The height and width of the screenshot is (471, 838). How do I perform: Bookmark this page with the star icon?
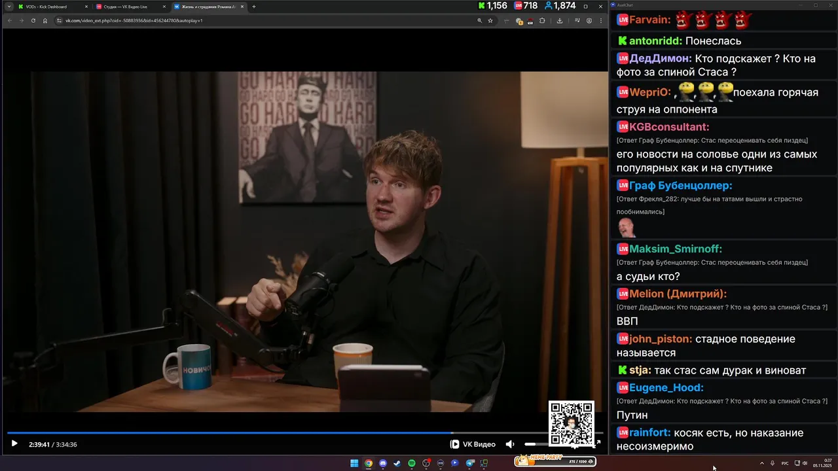[490, 20]
